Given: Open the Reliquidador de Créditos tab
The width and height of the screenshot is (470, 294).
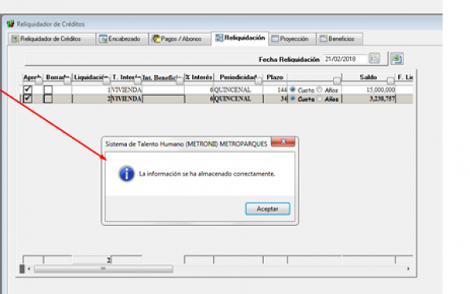Looking at the screenshot, I should tap(51, 39).
